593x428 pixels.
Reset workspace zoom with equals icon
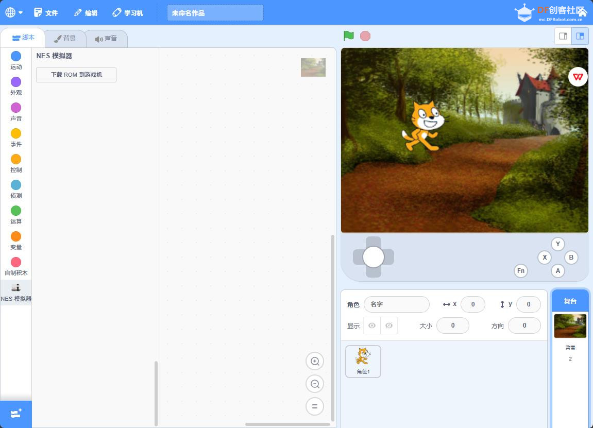coord(315,406)
